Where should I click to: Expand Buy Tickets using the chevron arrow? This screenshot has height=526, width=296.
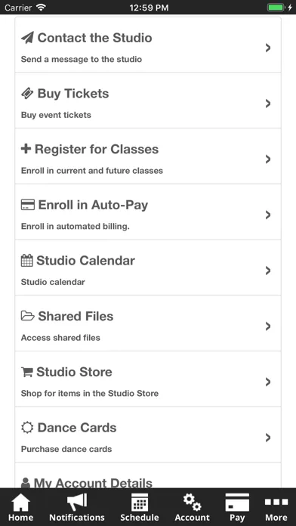tap(268, 104)
